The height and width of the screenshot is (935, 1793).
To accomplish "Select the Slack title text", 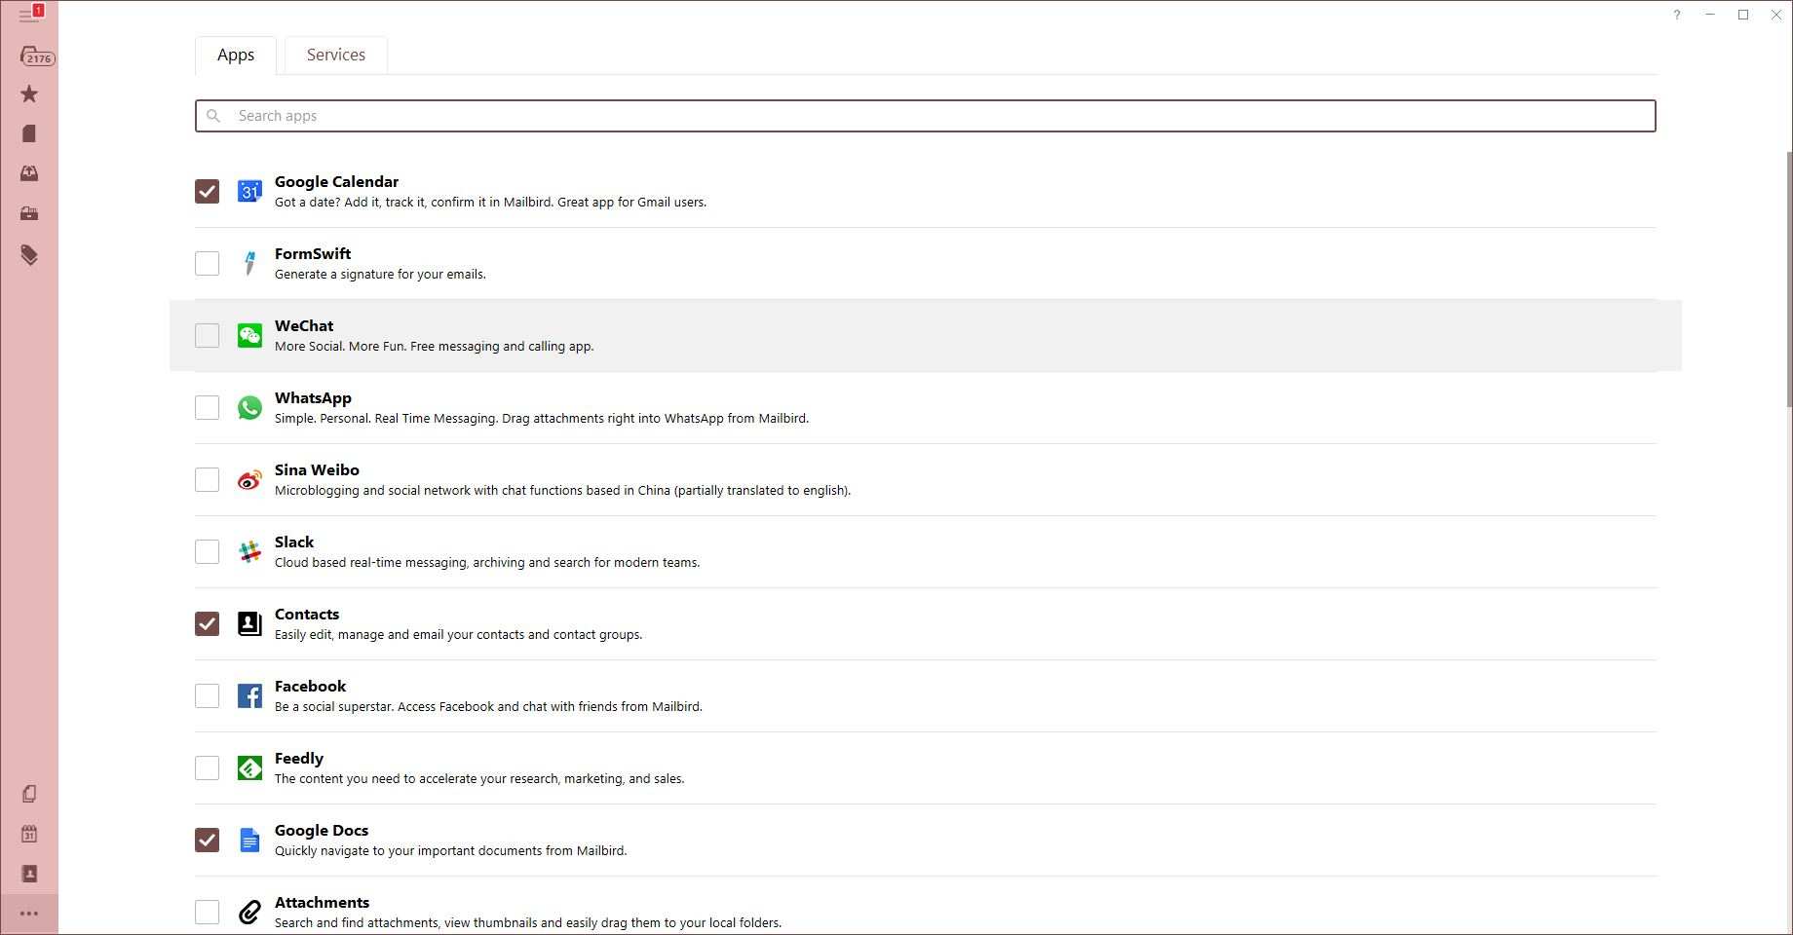I will point(294,542).
